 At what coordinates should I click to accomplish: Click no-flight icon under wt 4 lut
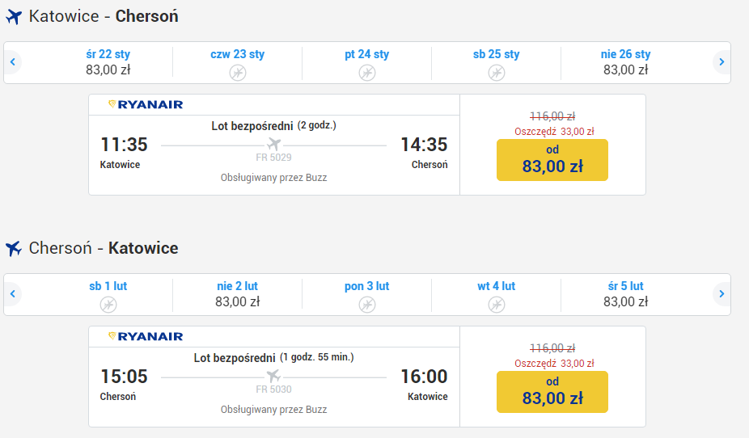(497, 305)
